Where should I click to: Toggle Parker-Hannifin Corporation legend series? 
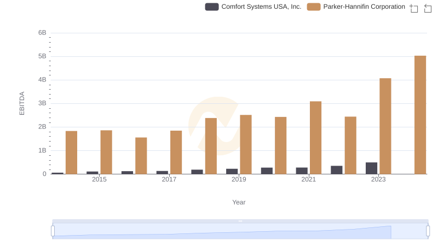(356, 7)
